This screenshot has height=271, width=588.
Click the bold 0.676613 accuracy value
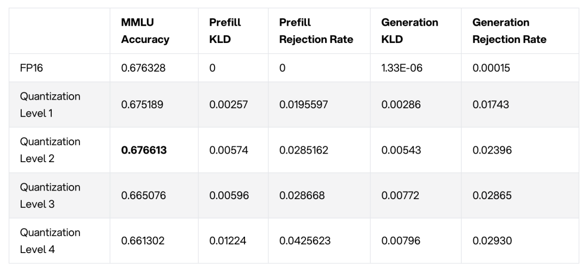pyautogui.click(x=144, y=150)
